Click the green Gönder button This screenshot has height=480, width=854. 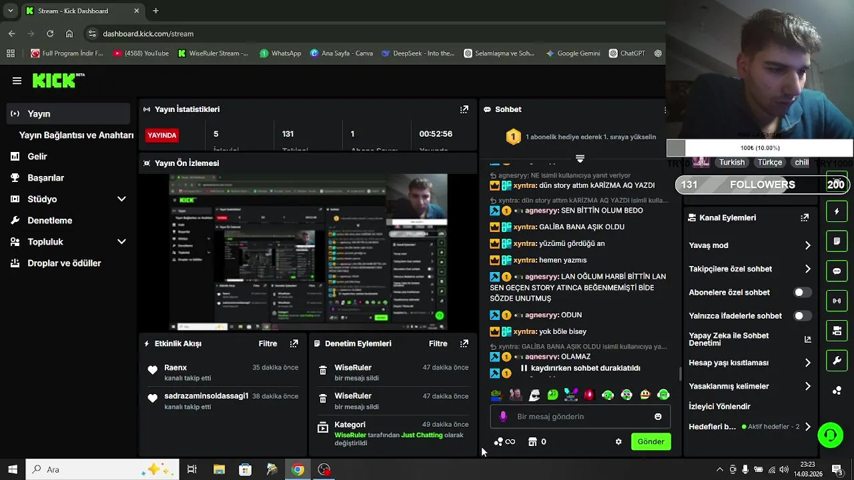(x=651, y=441)
